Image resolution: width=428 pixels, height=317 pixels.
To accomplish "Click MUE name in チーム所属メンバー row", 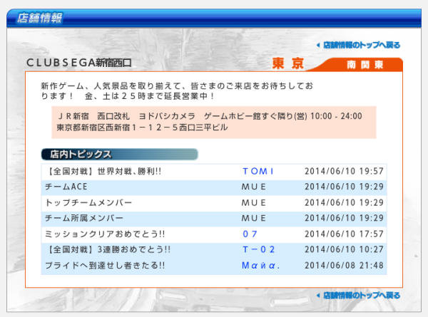I will (253, 218).
